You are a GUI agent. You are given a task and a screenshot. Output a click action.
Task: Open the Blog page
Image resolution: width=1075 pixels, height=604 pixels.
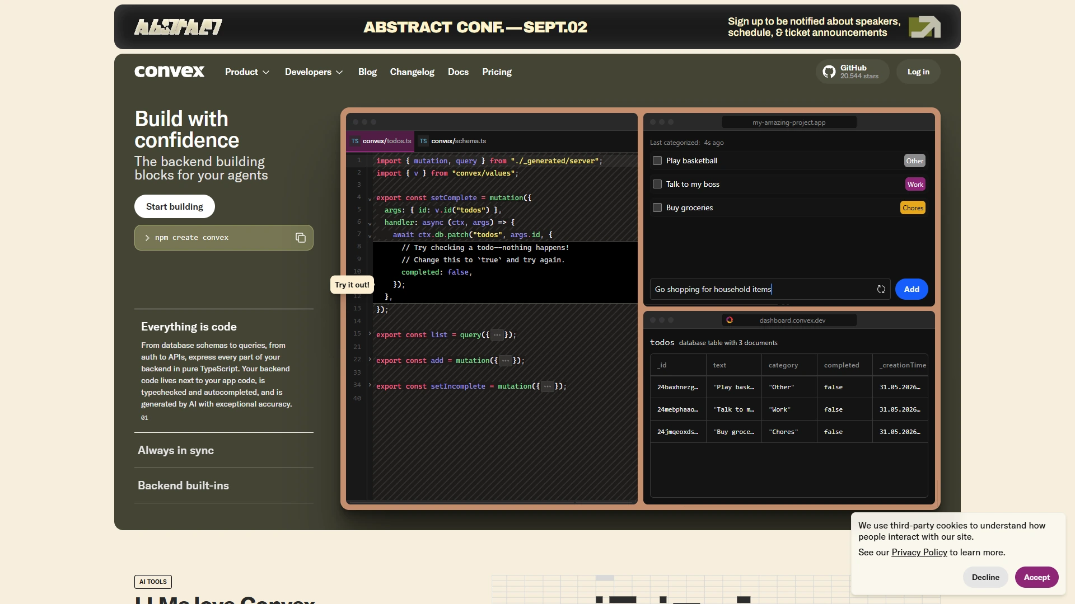(367, 72)
